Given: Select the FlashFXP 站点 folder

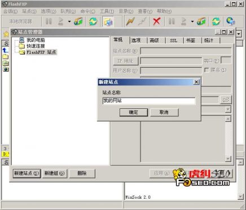Looking at the screenshot, I should pos(41,52).
